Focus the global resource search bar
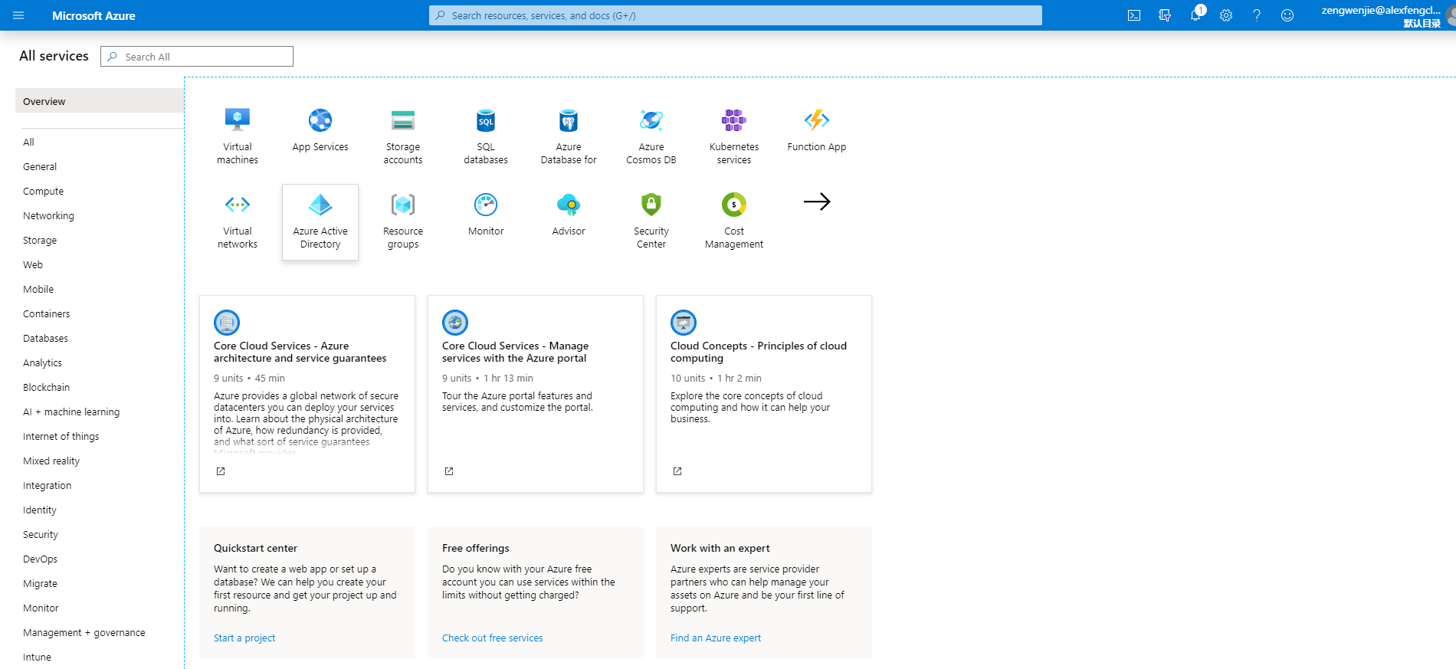Screen dimensions: 1456x669 [x=736, y=15]
